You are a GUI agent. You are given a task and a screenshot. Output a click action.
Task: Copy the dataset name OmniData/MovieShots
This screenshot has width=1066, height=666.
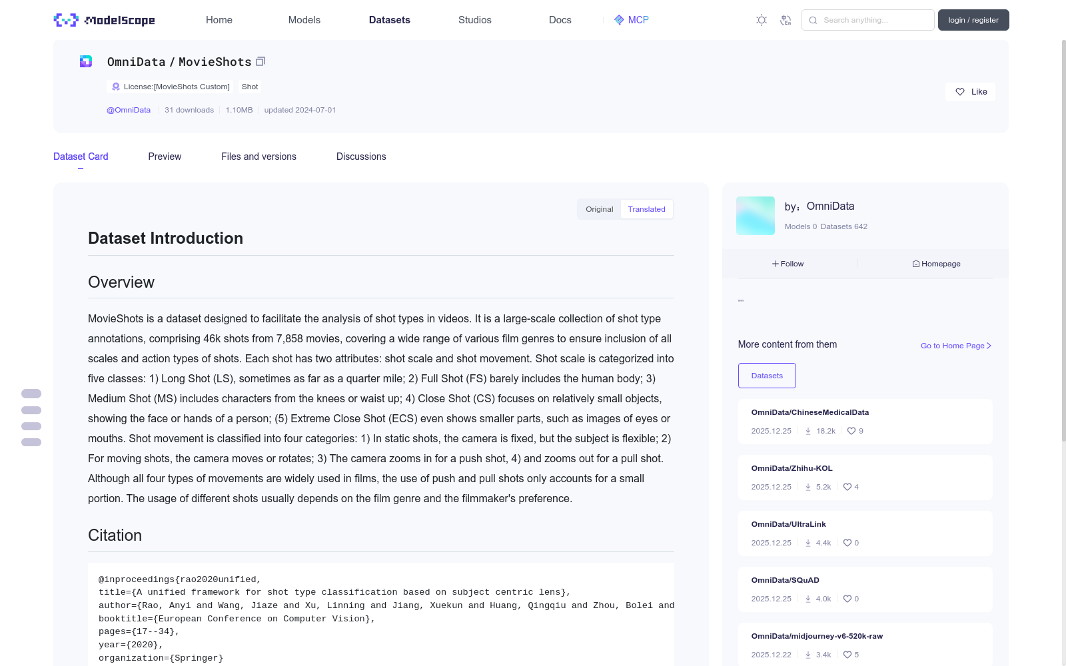(261, 61)
